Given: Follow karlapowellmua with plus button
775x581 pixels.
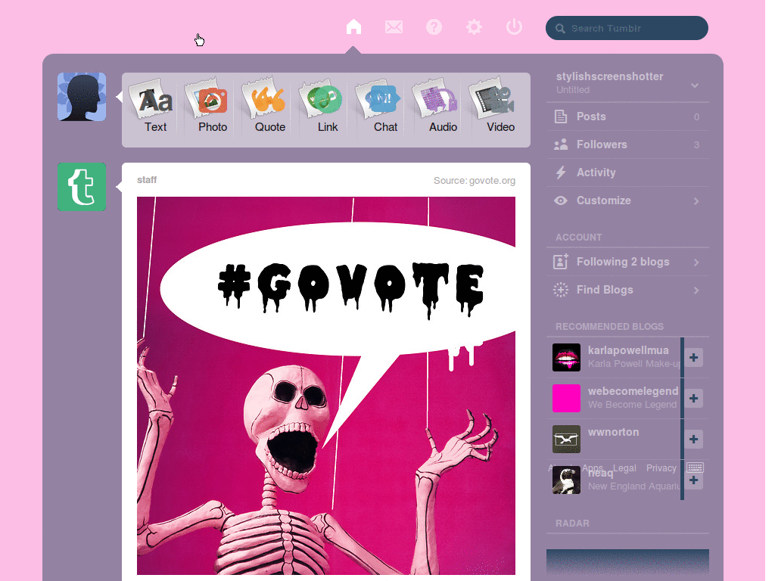Looking at the screenshot, I should tap(693, 357).
